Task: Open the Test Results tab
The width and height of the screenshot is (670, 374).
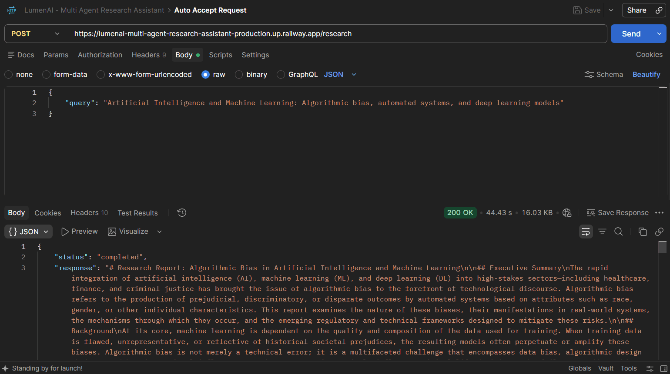Action: tap(137, 213)
